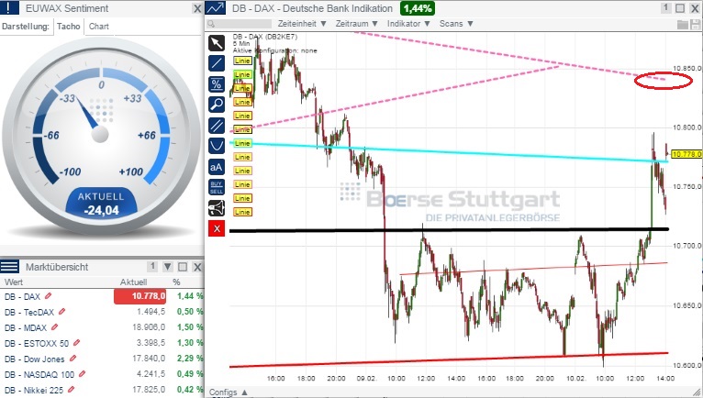Open the folder icon in chart toolbar

(x=683, y=24)
